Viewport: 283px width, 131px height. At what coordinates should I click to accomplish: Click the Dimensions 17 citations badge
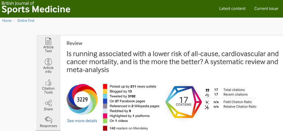[x=184, y=102]
